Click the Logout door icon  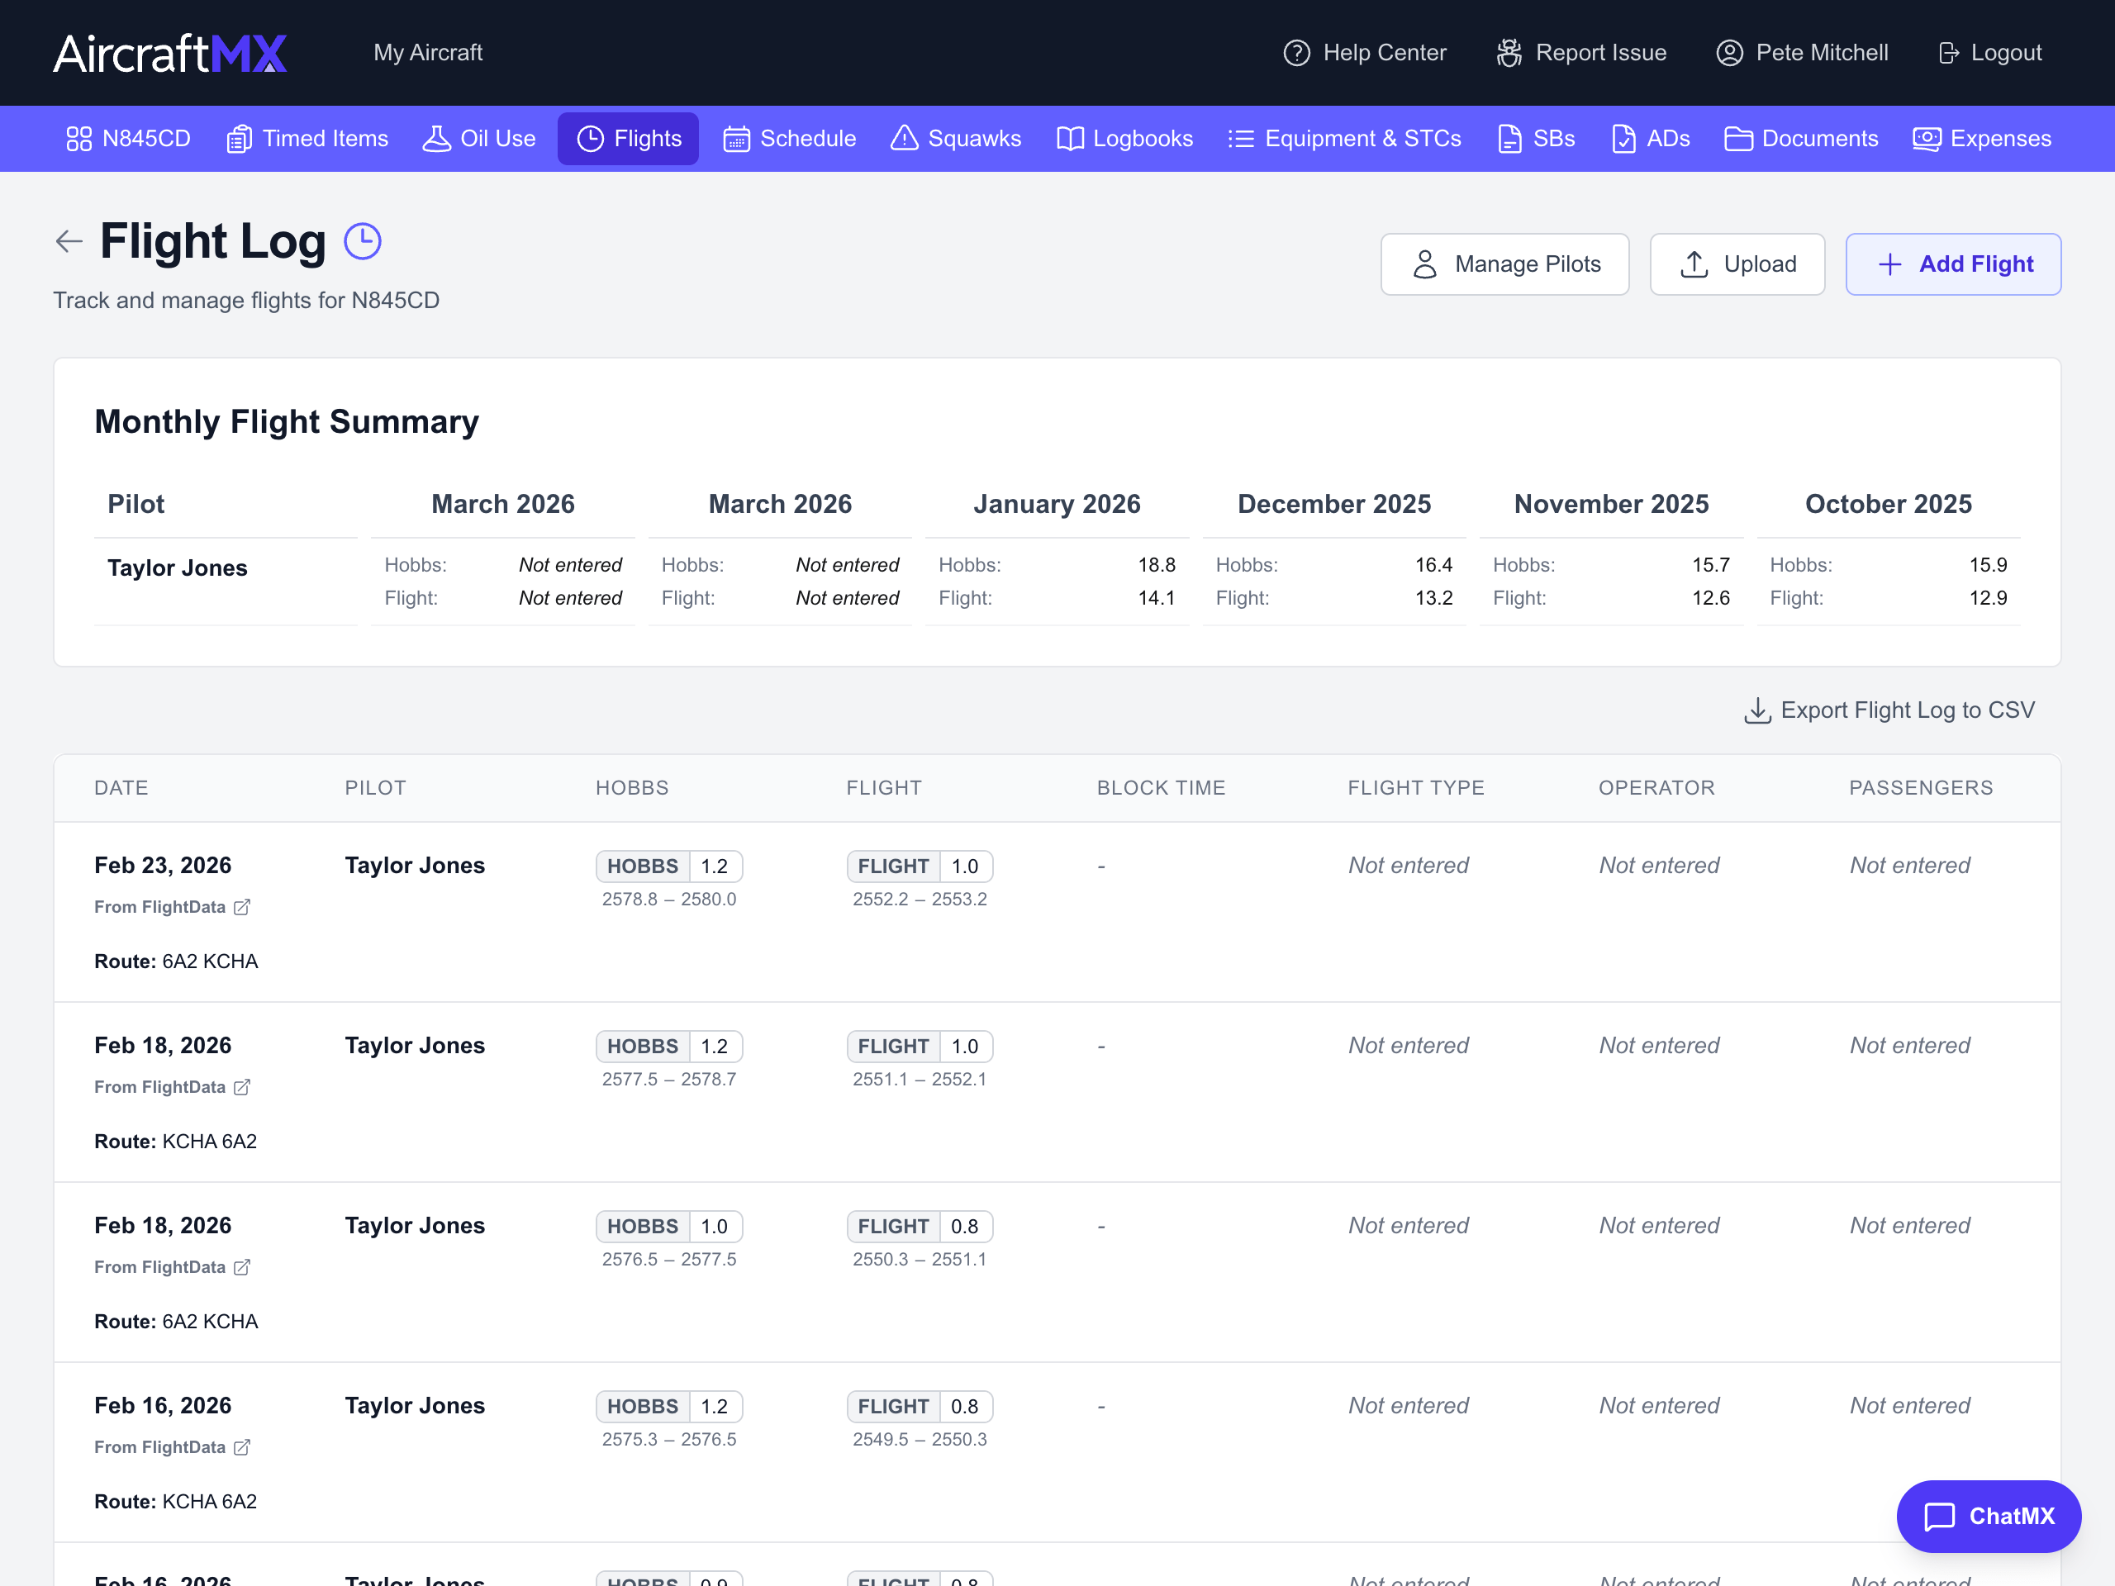1947,53
